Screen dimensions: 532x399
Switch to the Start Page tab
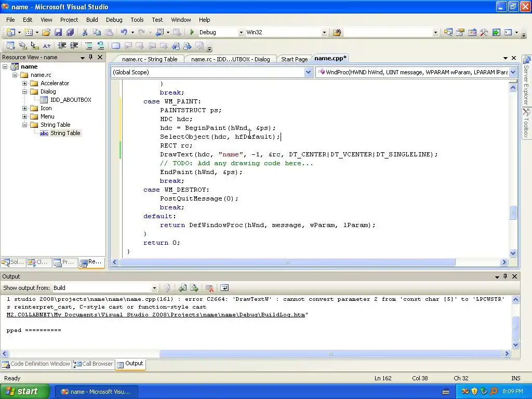tap(294, 59)
